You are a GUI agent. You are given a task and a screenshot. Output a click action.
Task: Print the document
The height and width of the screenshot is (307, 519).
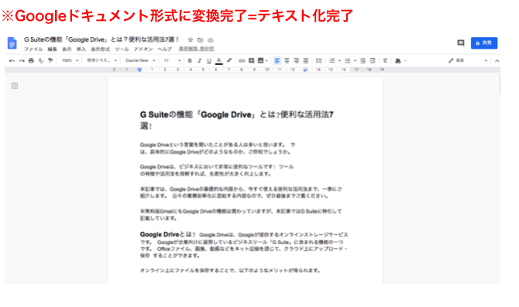point(31,61)
